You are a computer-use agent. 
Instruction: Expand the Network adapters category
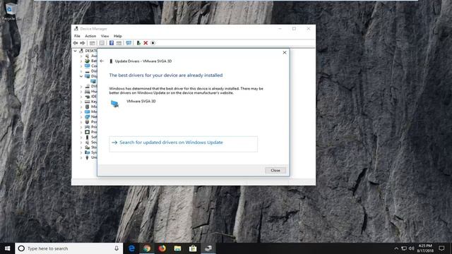(x=81, y=117)
